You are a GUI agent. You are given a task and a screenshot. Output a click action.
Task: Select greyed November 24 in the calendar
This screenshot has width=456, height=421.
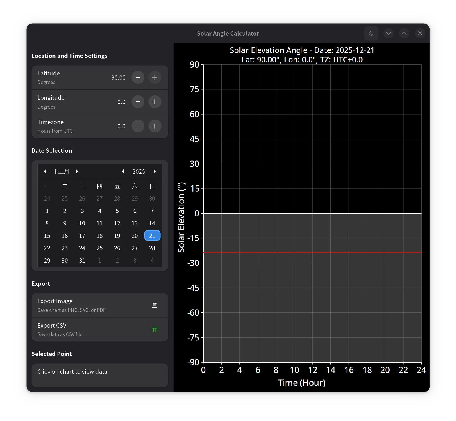click(x=47, y=199)
